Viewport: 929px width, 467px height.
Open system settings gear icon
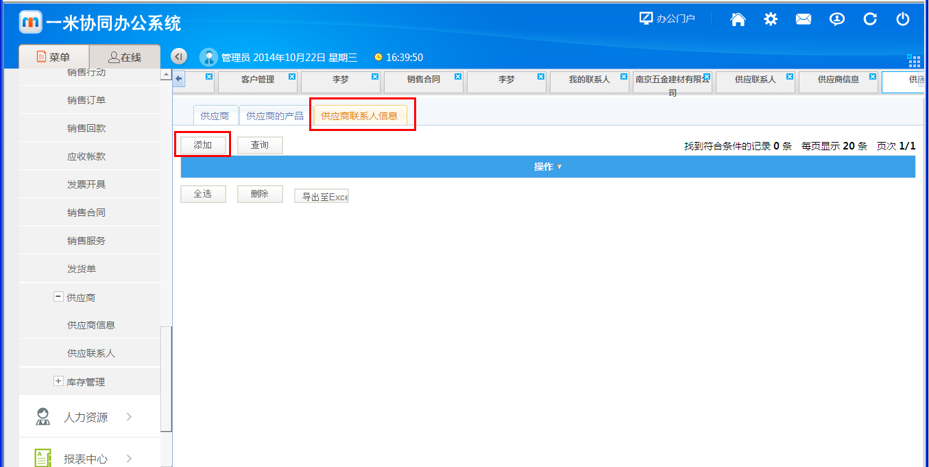pos(771,19)
